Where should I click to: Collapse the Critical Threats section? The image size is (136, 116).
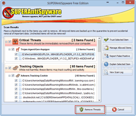(6, 42)
